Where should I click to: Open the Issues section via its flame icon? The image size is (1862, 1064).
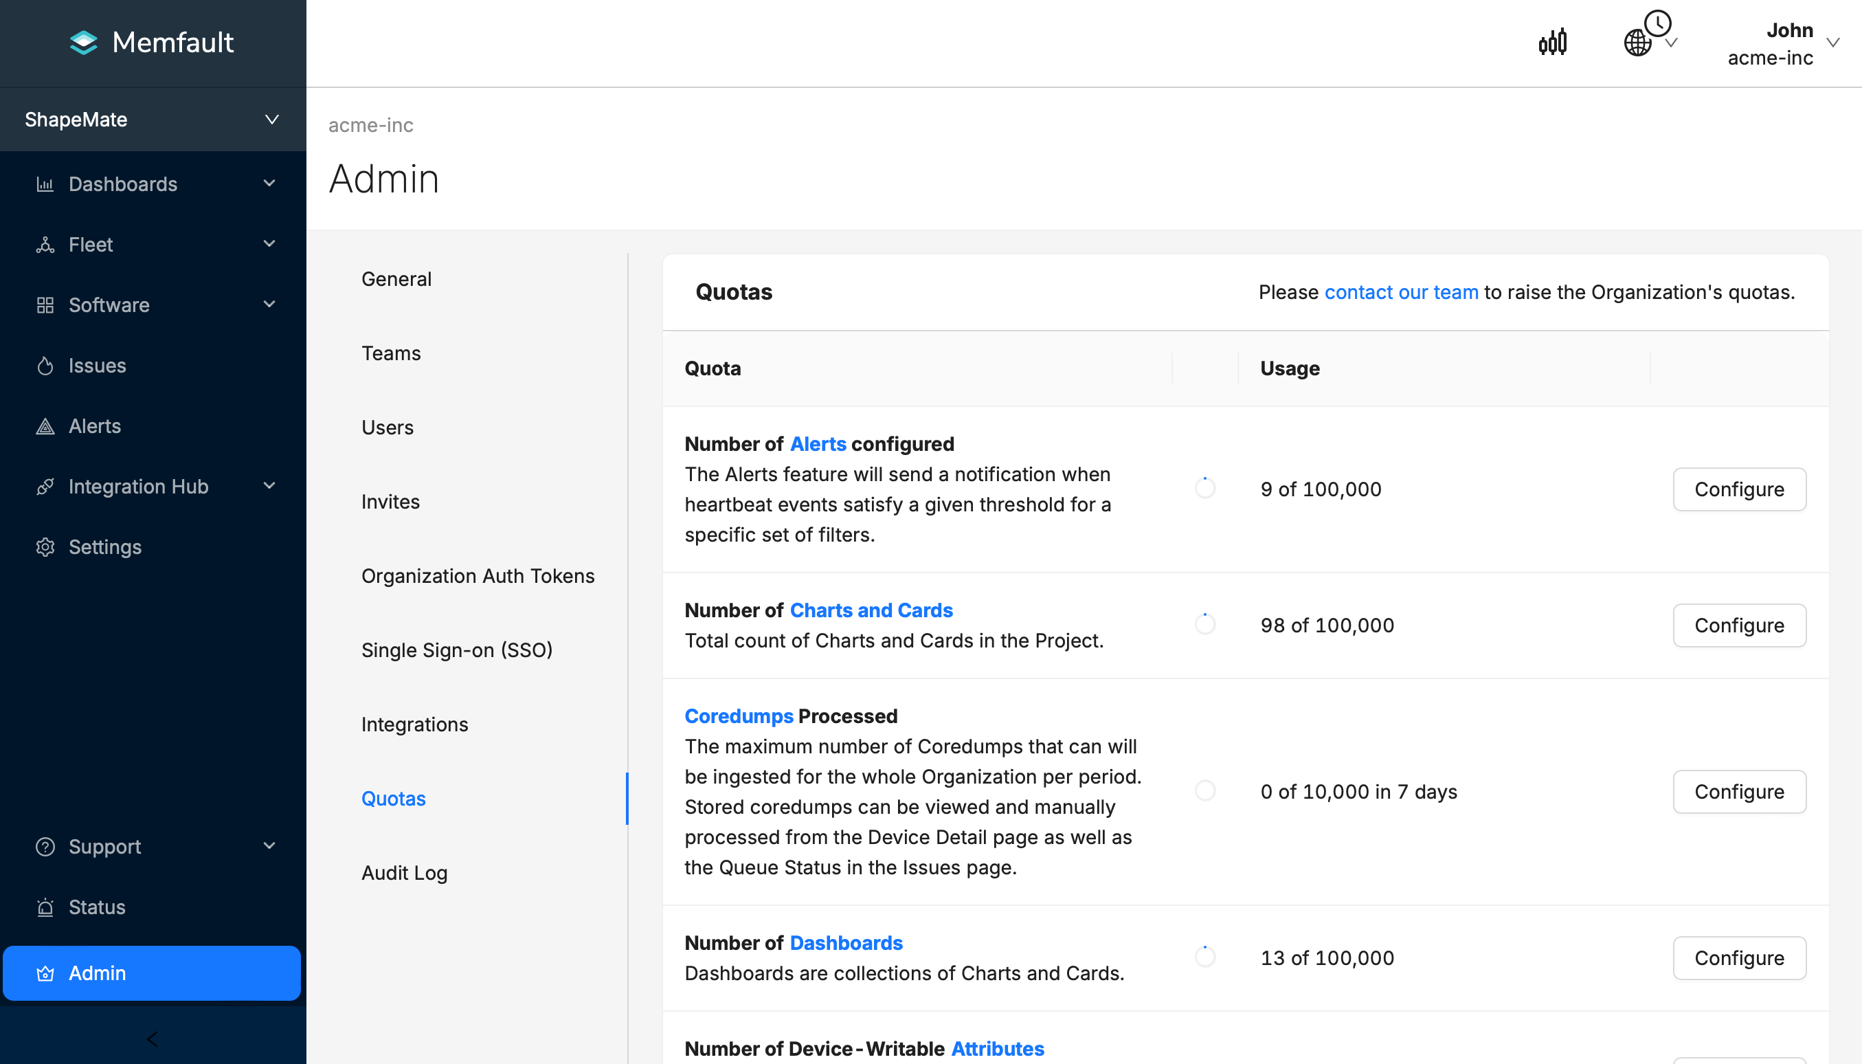(45, 366)
